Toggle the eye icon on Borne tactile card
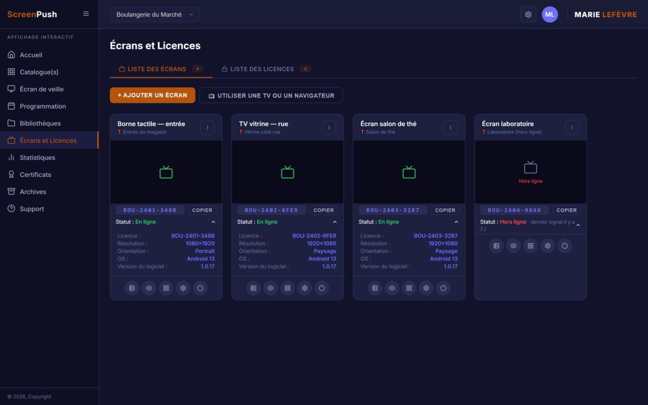This screenshot has width=648, height=405. click(x=149, y=288)
